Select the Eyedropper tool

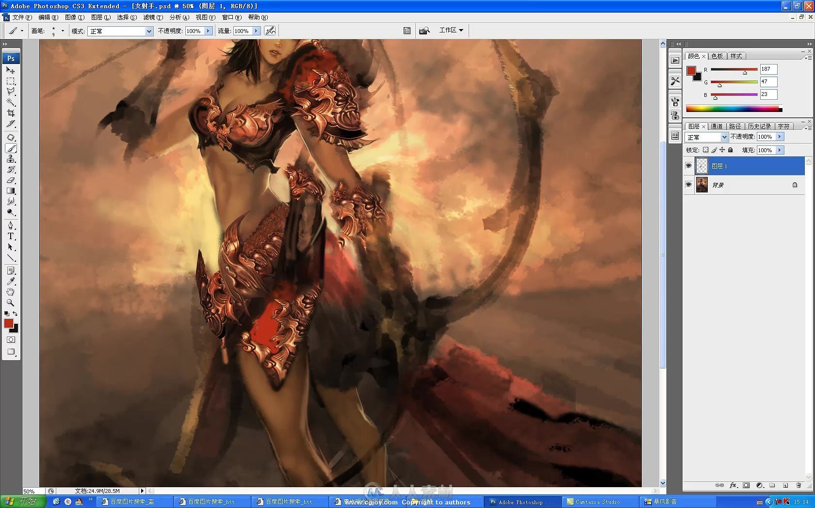tap(11, 281)
